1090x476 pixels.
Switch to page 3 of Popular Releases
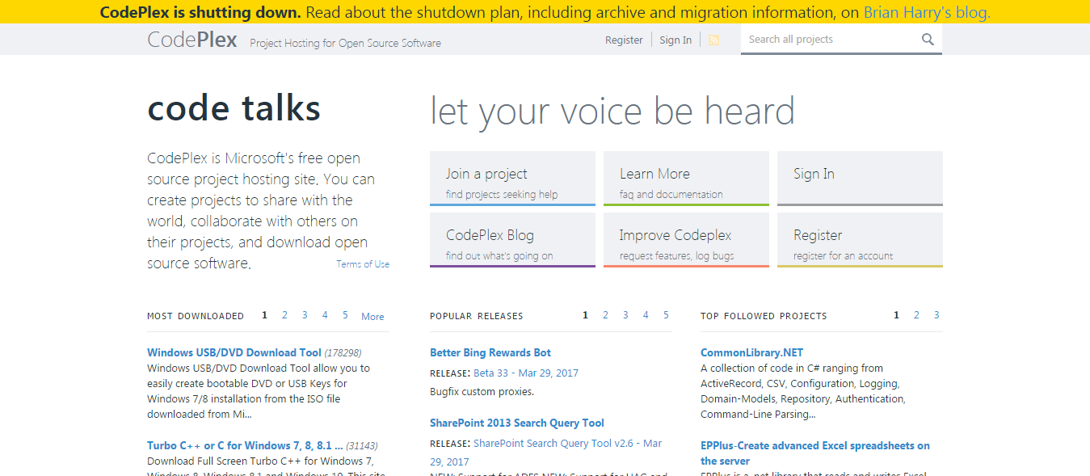point(625,315)
